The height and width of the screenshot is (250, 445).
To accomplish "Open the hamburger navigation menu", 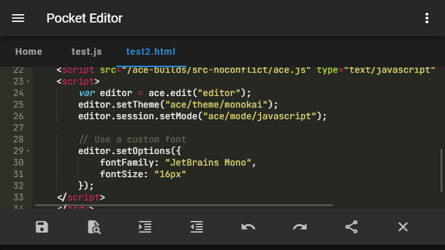I will pyautogui.click(x=18, y=18).
